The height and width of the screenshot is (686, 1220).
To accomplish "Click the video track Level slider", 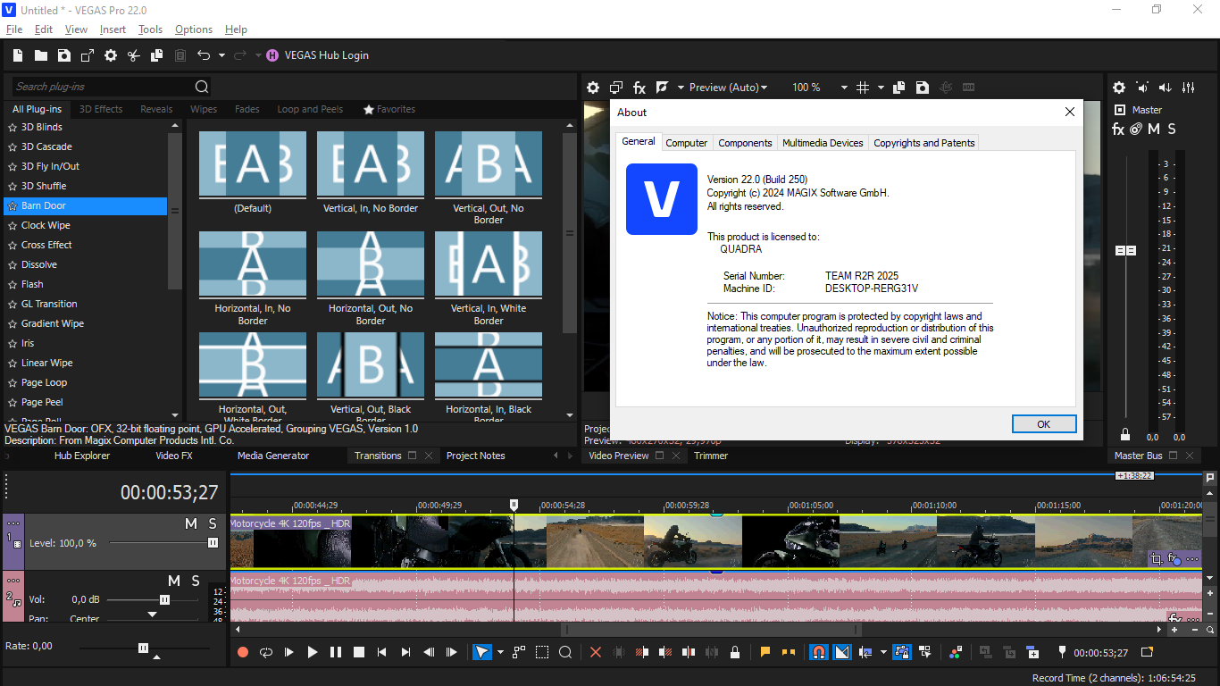I will coord(163,542).
